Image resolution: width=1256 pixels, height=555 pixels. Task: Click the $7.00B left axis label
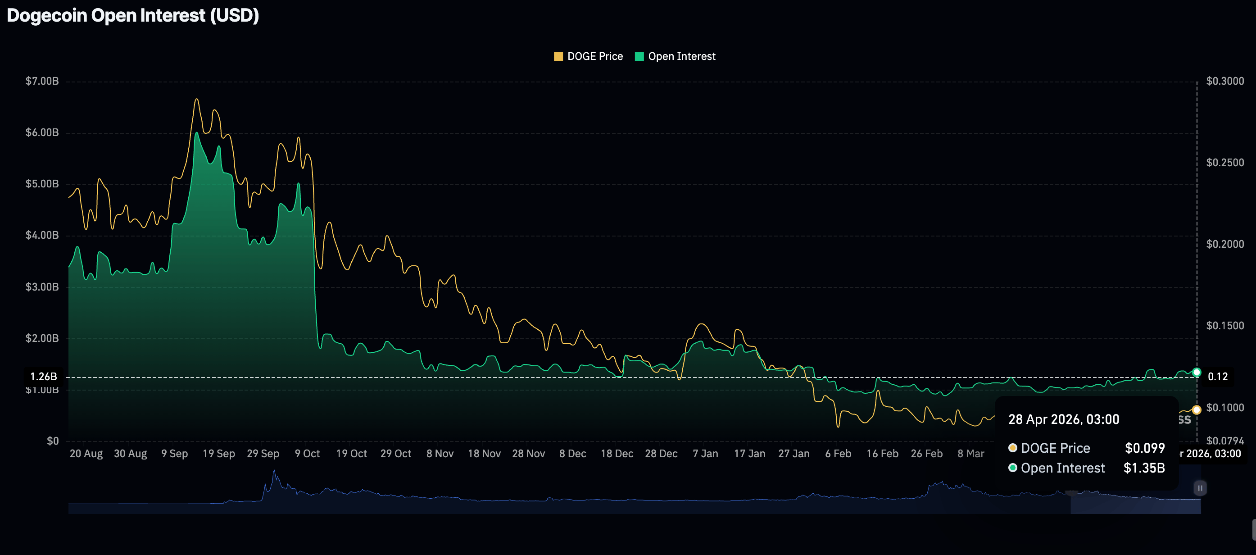pyautogui.click(x=42, y=81)
